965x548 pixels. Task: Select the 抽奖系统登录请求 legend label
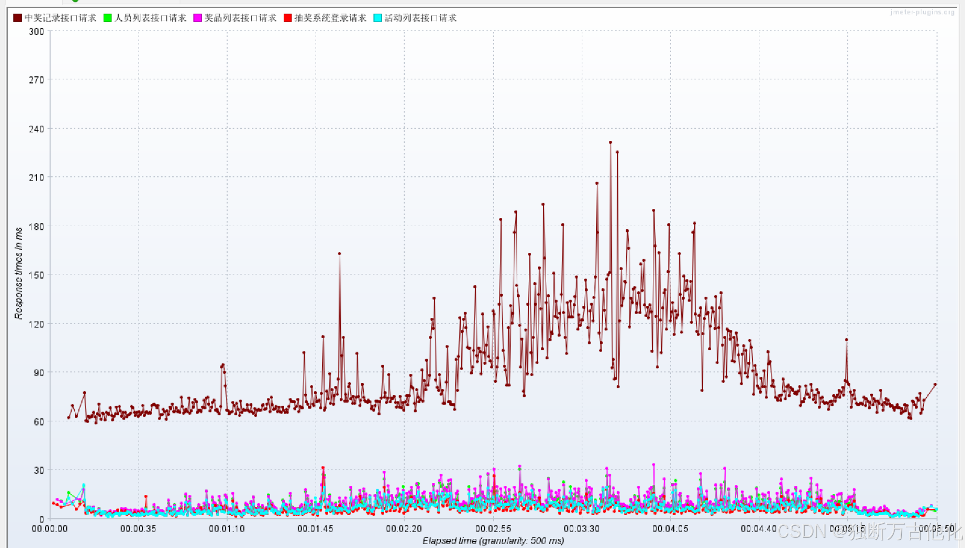point(331,18)
